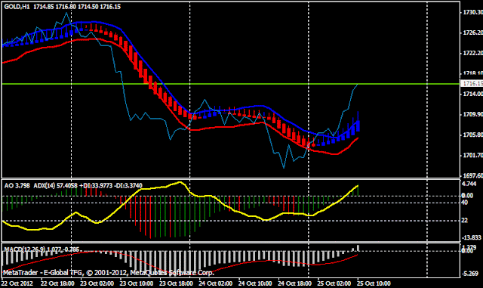The height and width of the screenshot is (288, 483).
Task: Click the 22 Oct 2012 date label
Action: click(x=17, y=283)
